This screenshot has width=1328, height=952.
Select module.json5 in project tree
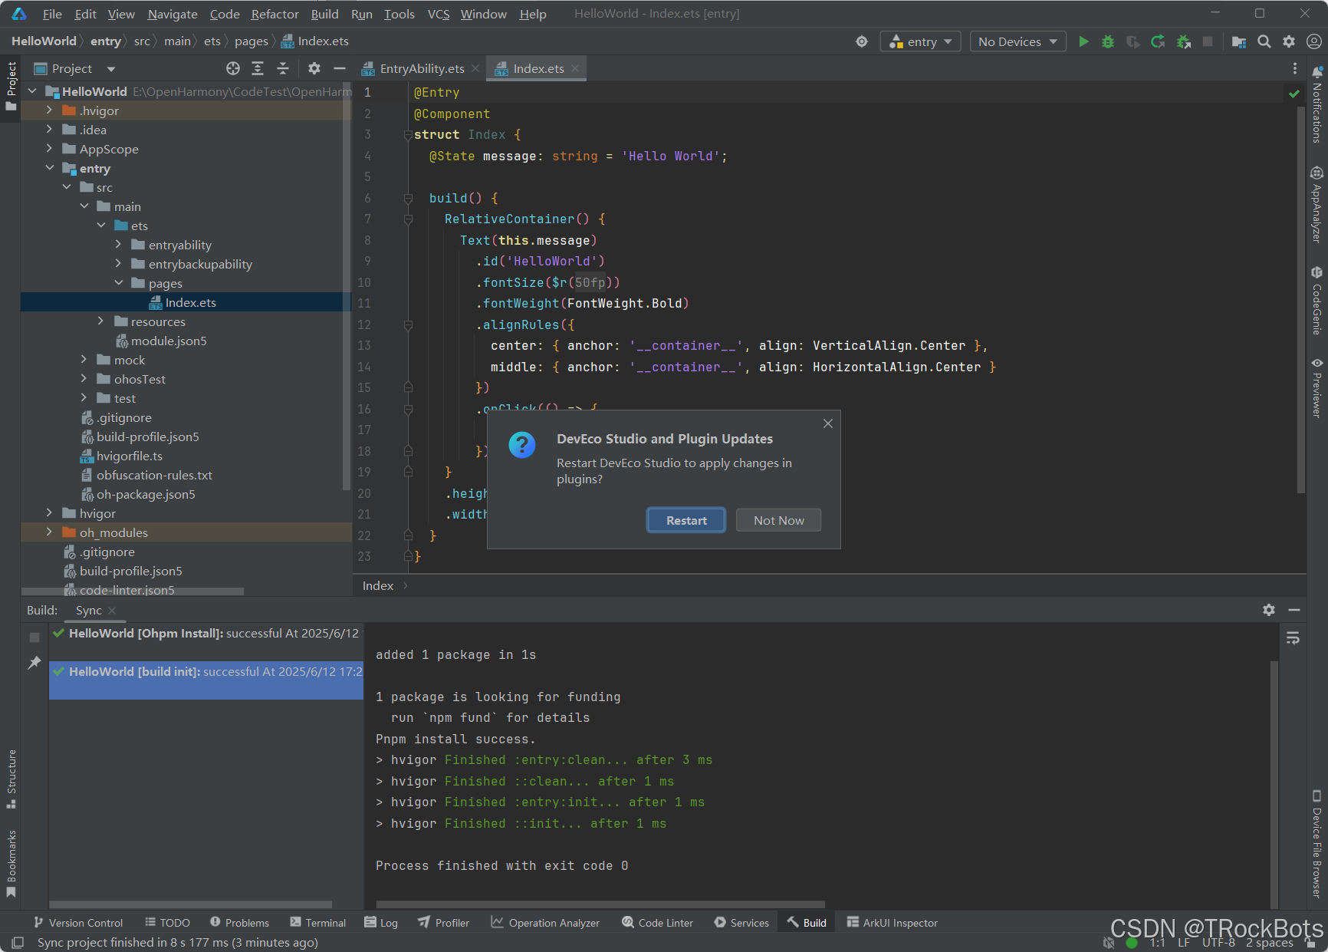tap(169, 341)
